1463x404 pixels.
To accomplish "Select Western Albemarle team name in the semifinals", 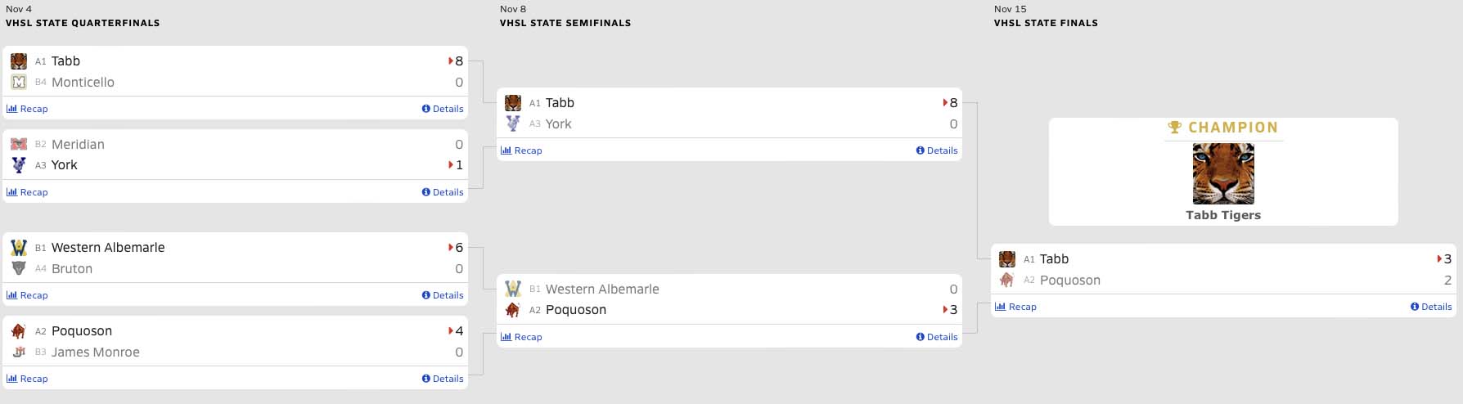I will coord(602,290).
